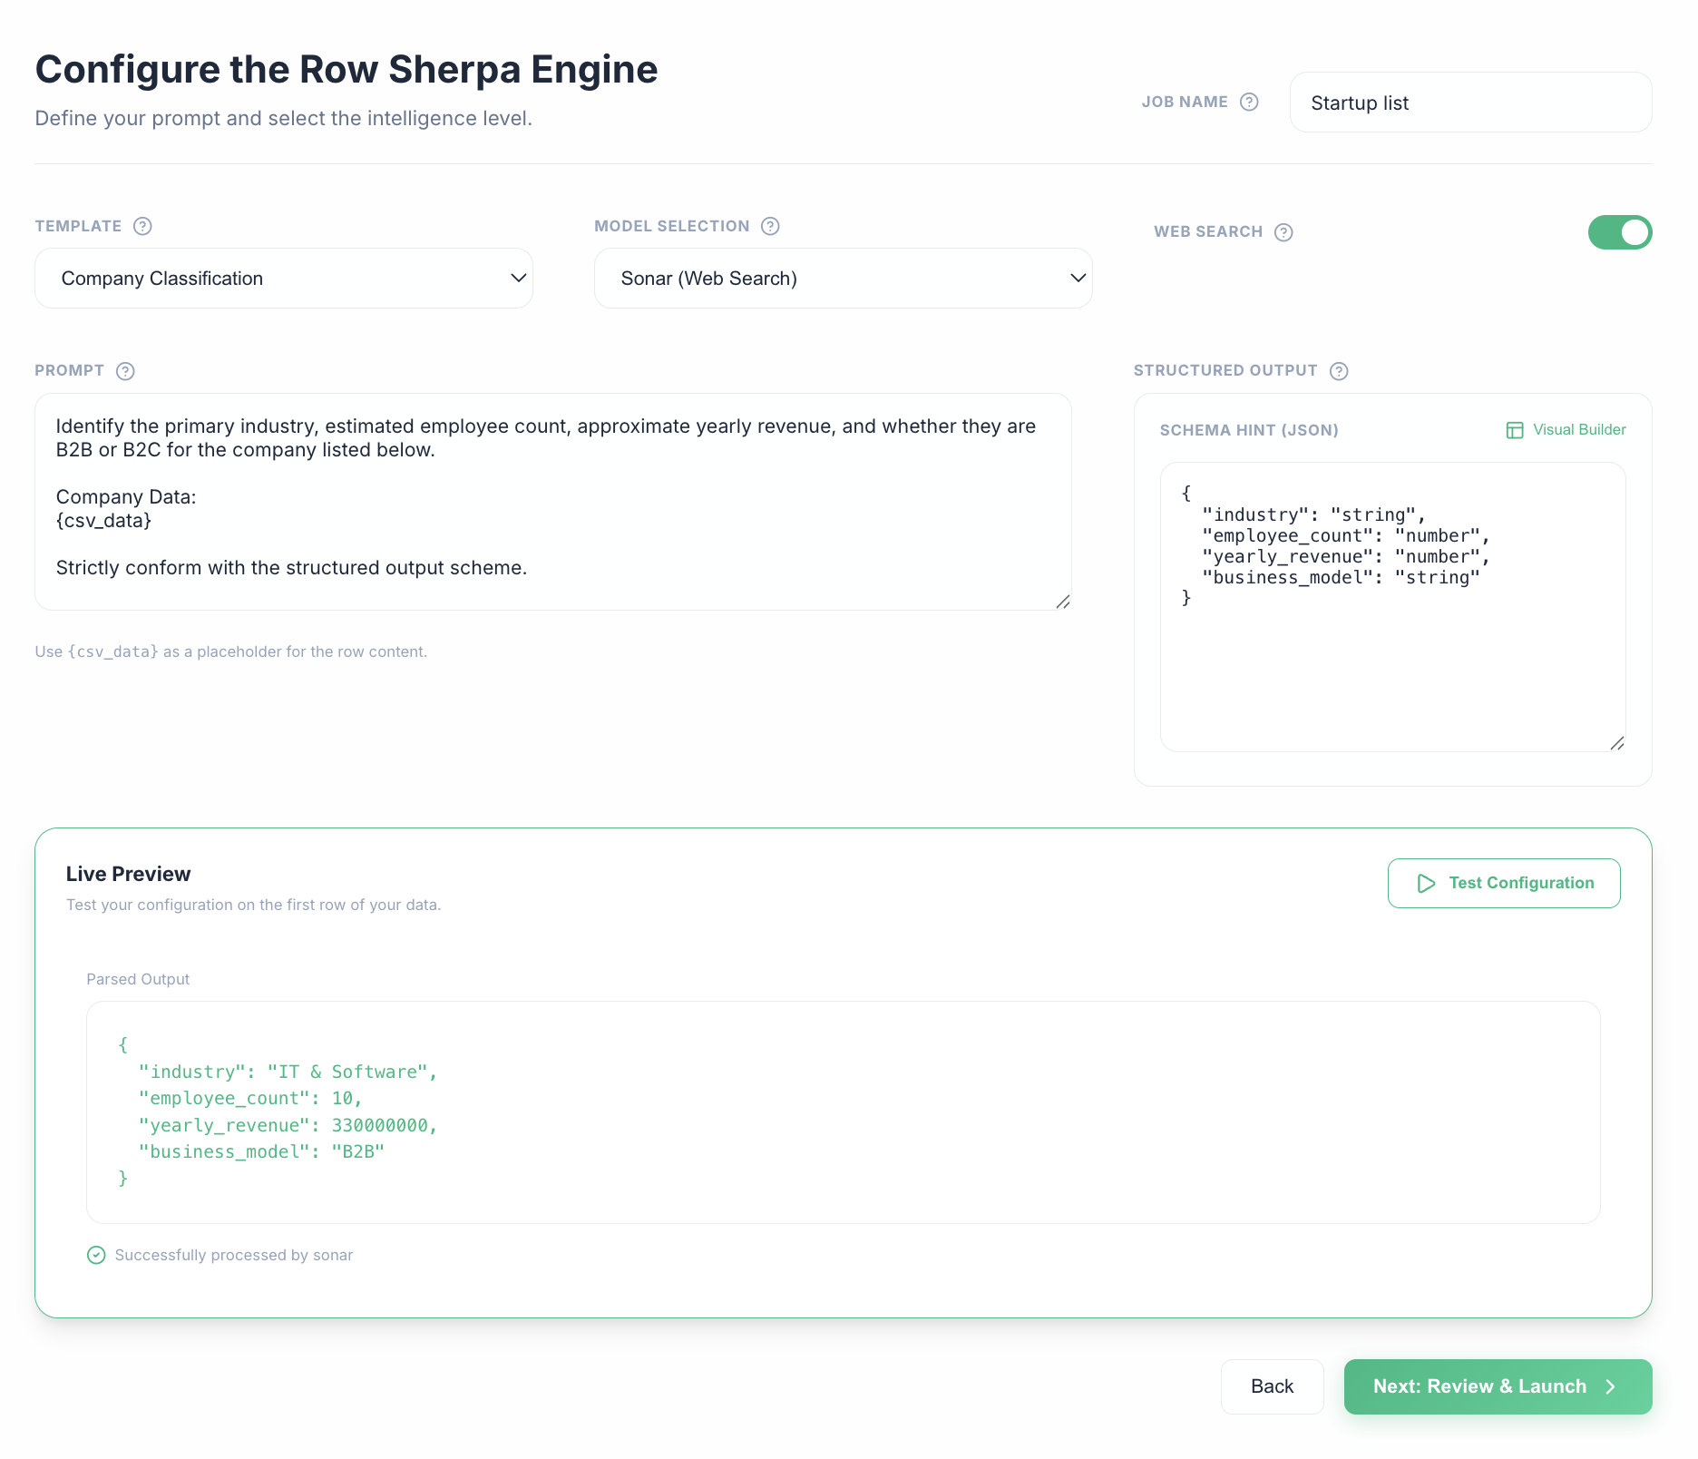Open the Structured Output help icon
Screen dimensions: 1698x1459
[x=1339, y=371]
